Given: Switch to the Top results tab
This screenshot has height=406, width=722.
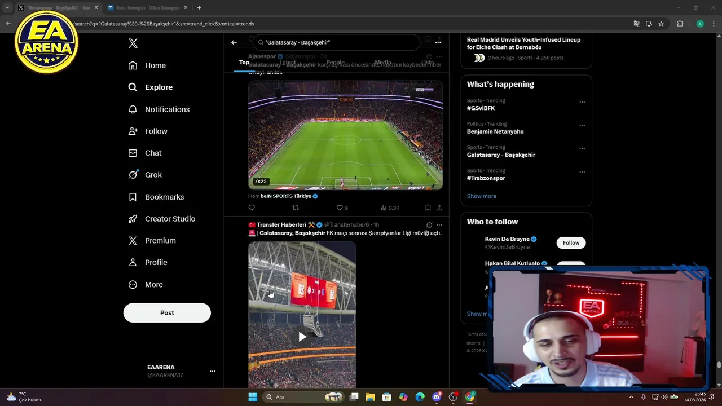Looking at the screenshot, I should [244, 63].
